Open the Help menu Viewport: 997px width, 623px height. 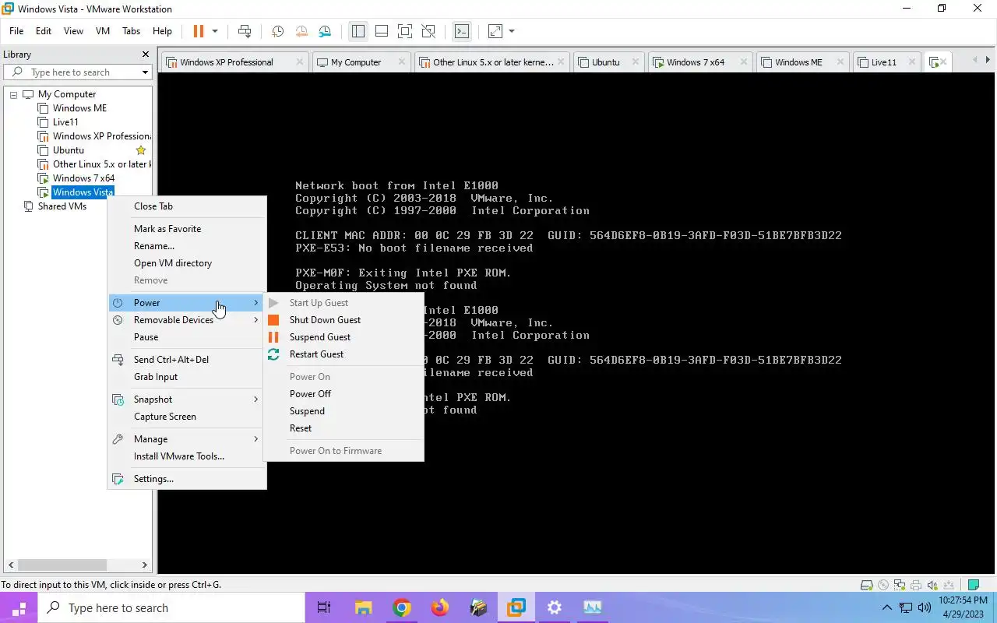(162, 31)
